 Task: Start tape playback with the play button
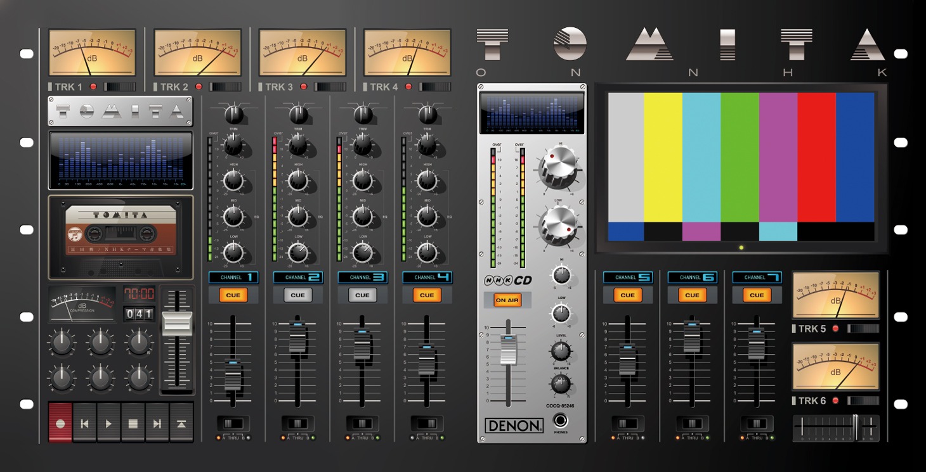click(x=108, y=423)
